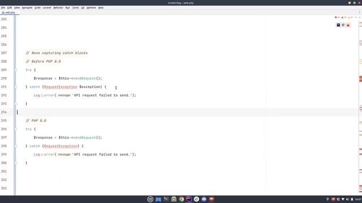Switch to PhpStorm in taskbar
This screenshot has width=362, height=203.
pyautogui.click(x=189, y=199)
